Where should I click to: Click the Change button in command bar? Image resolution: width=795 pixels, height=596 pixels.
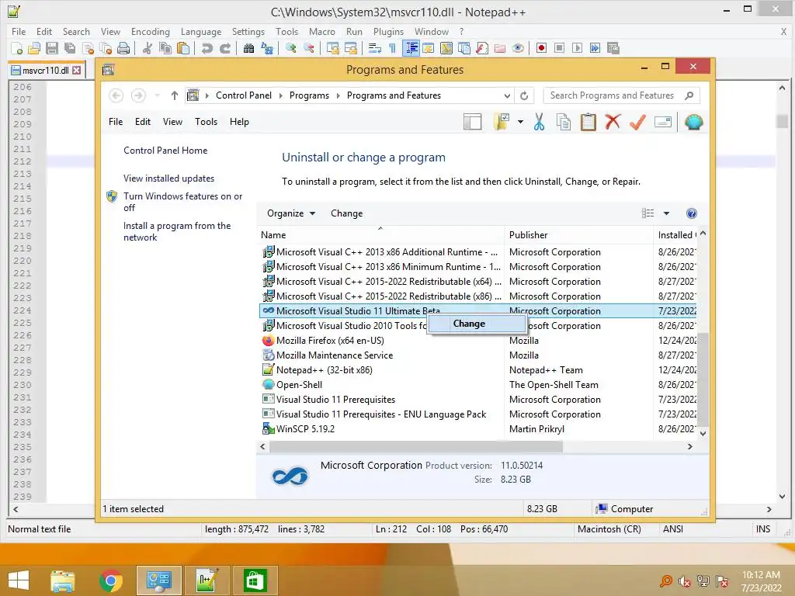pyautogui.click(x=347, y=213)
